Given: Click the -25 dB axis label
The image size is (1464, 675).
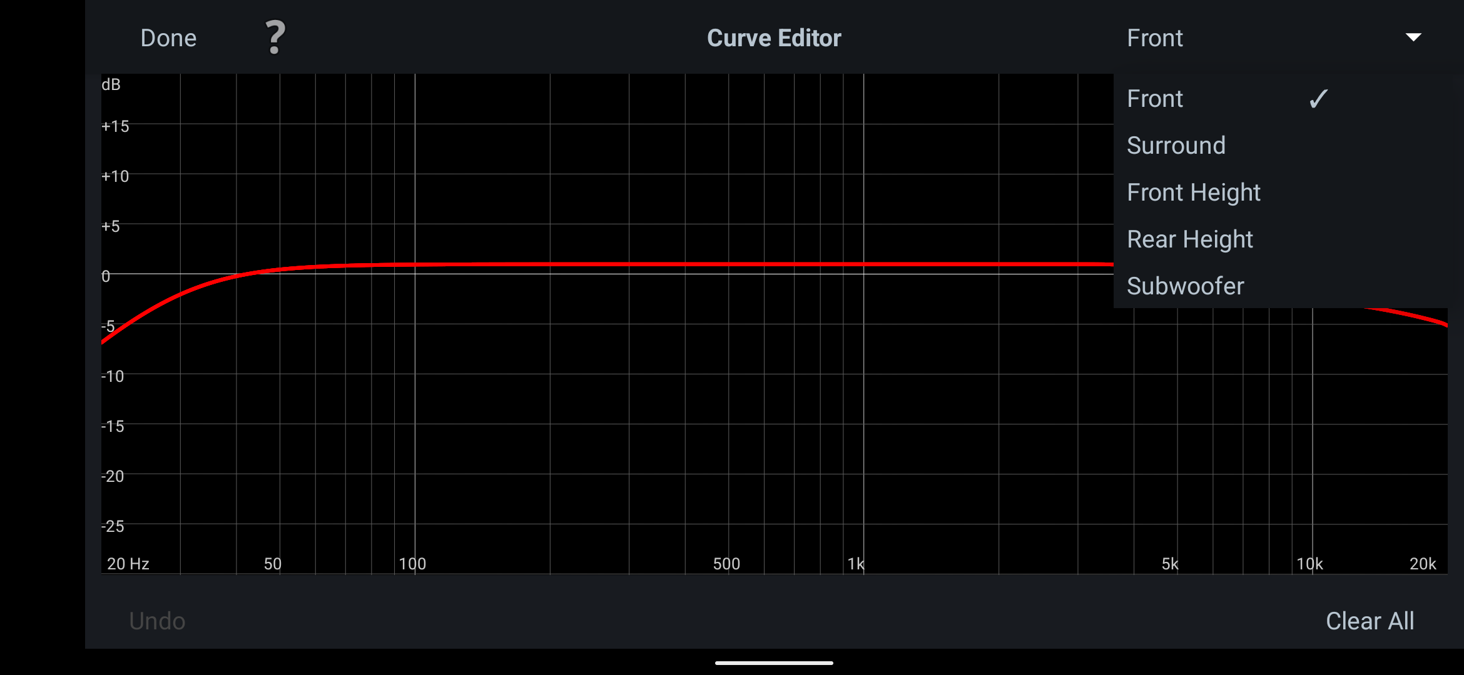Looking at the screenshot, I should coord(113,526).
